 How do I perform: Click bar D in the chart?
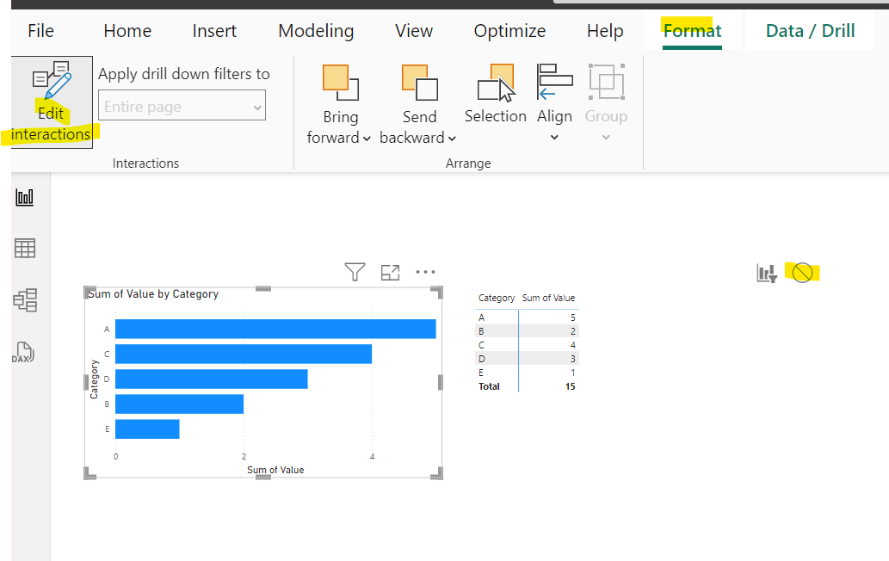(x=212, y=379)
